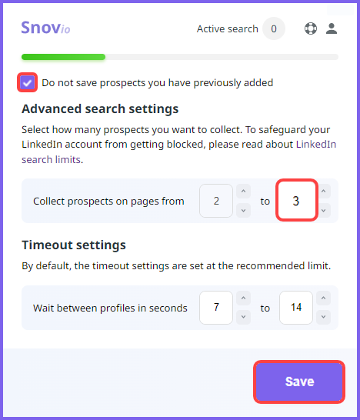Screen dimensions: 360x420
Task: Open the user account profile icon
Action: click(x=332, y=28)
